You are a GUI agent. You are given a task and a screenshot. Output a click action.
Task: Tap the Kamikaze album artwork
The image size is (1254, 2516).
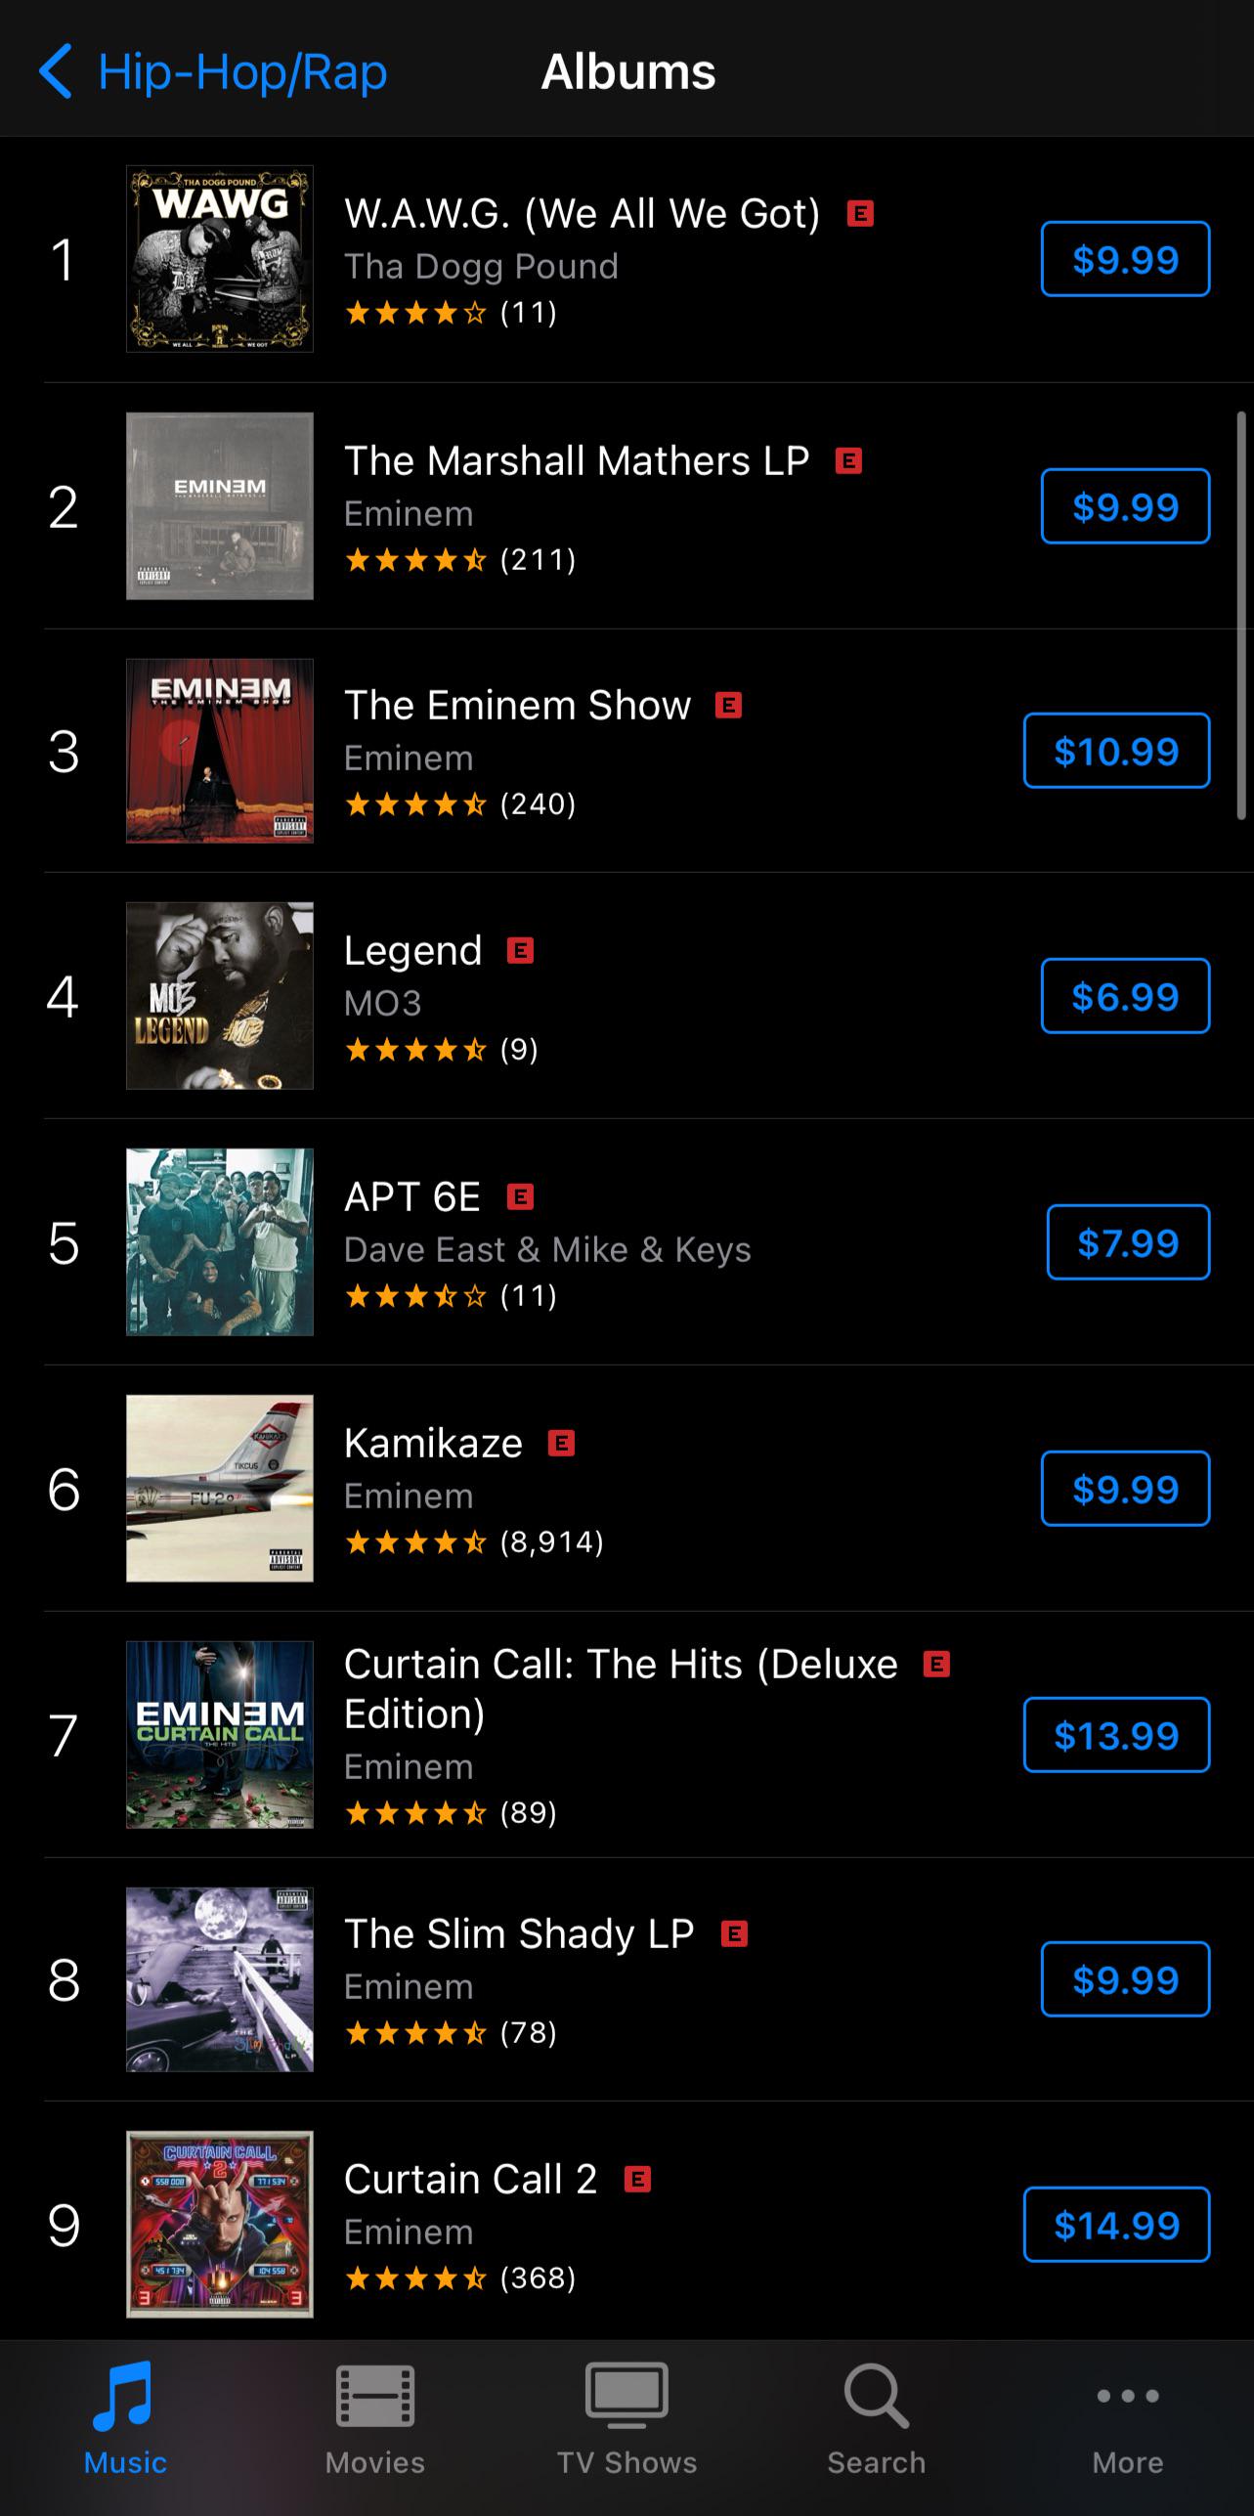point(220,1488)
